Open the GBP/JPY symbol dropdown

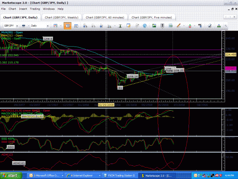[x=17, y=26]
